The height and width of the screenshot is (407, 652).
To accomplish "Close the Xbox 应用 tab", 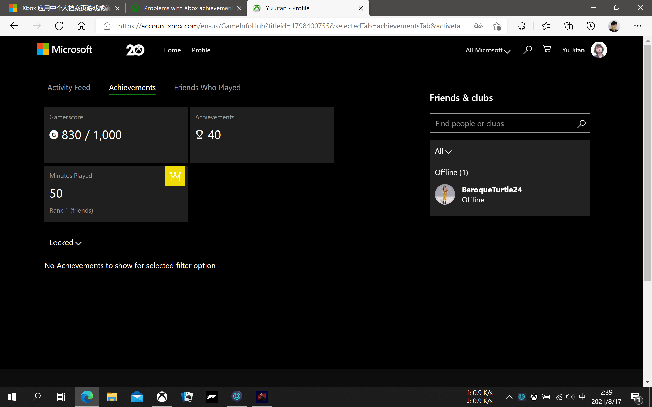I will 117,8.
